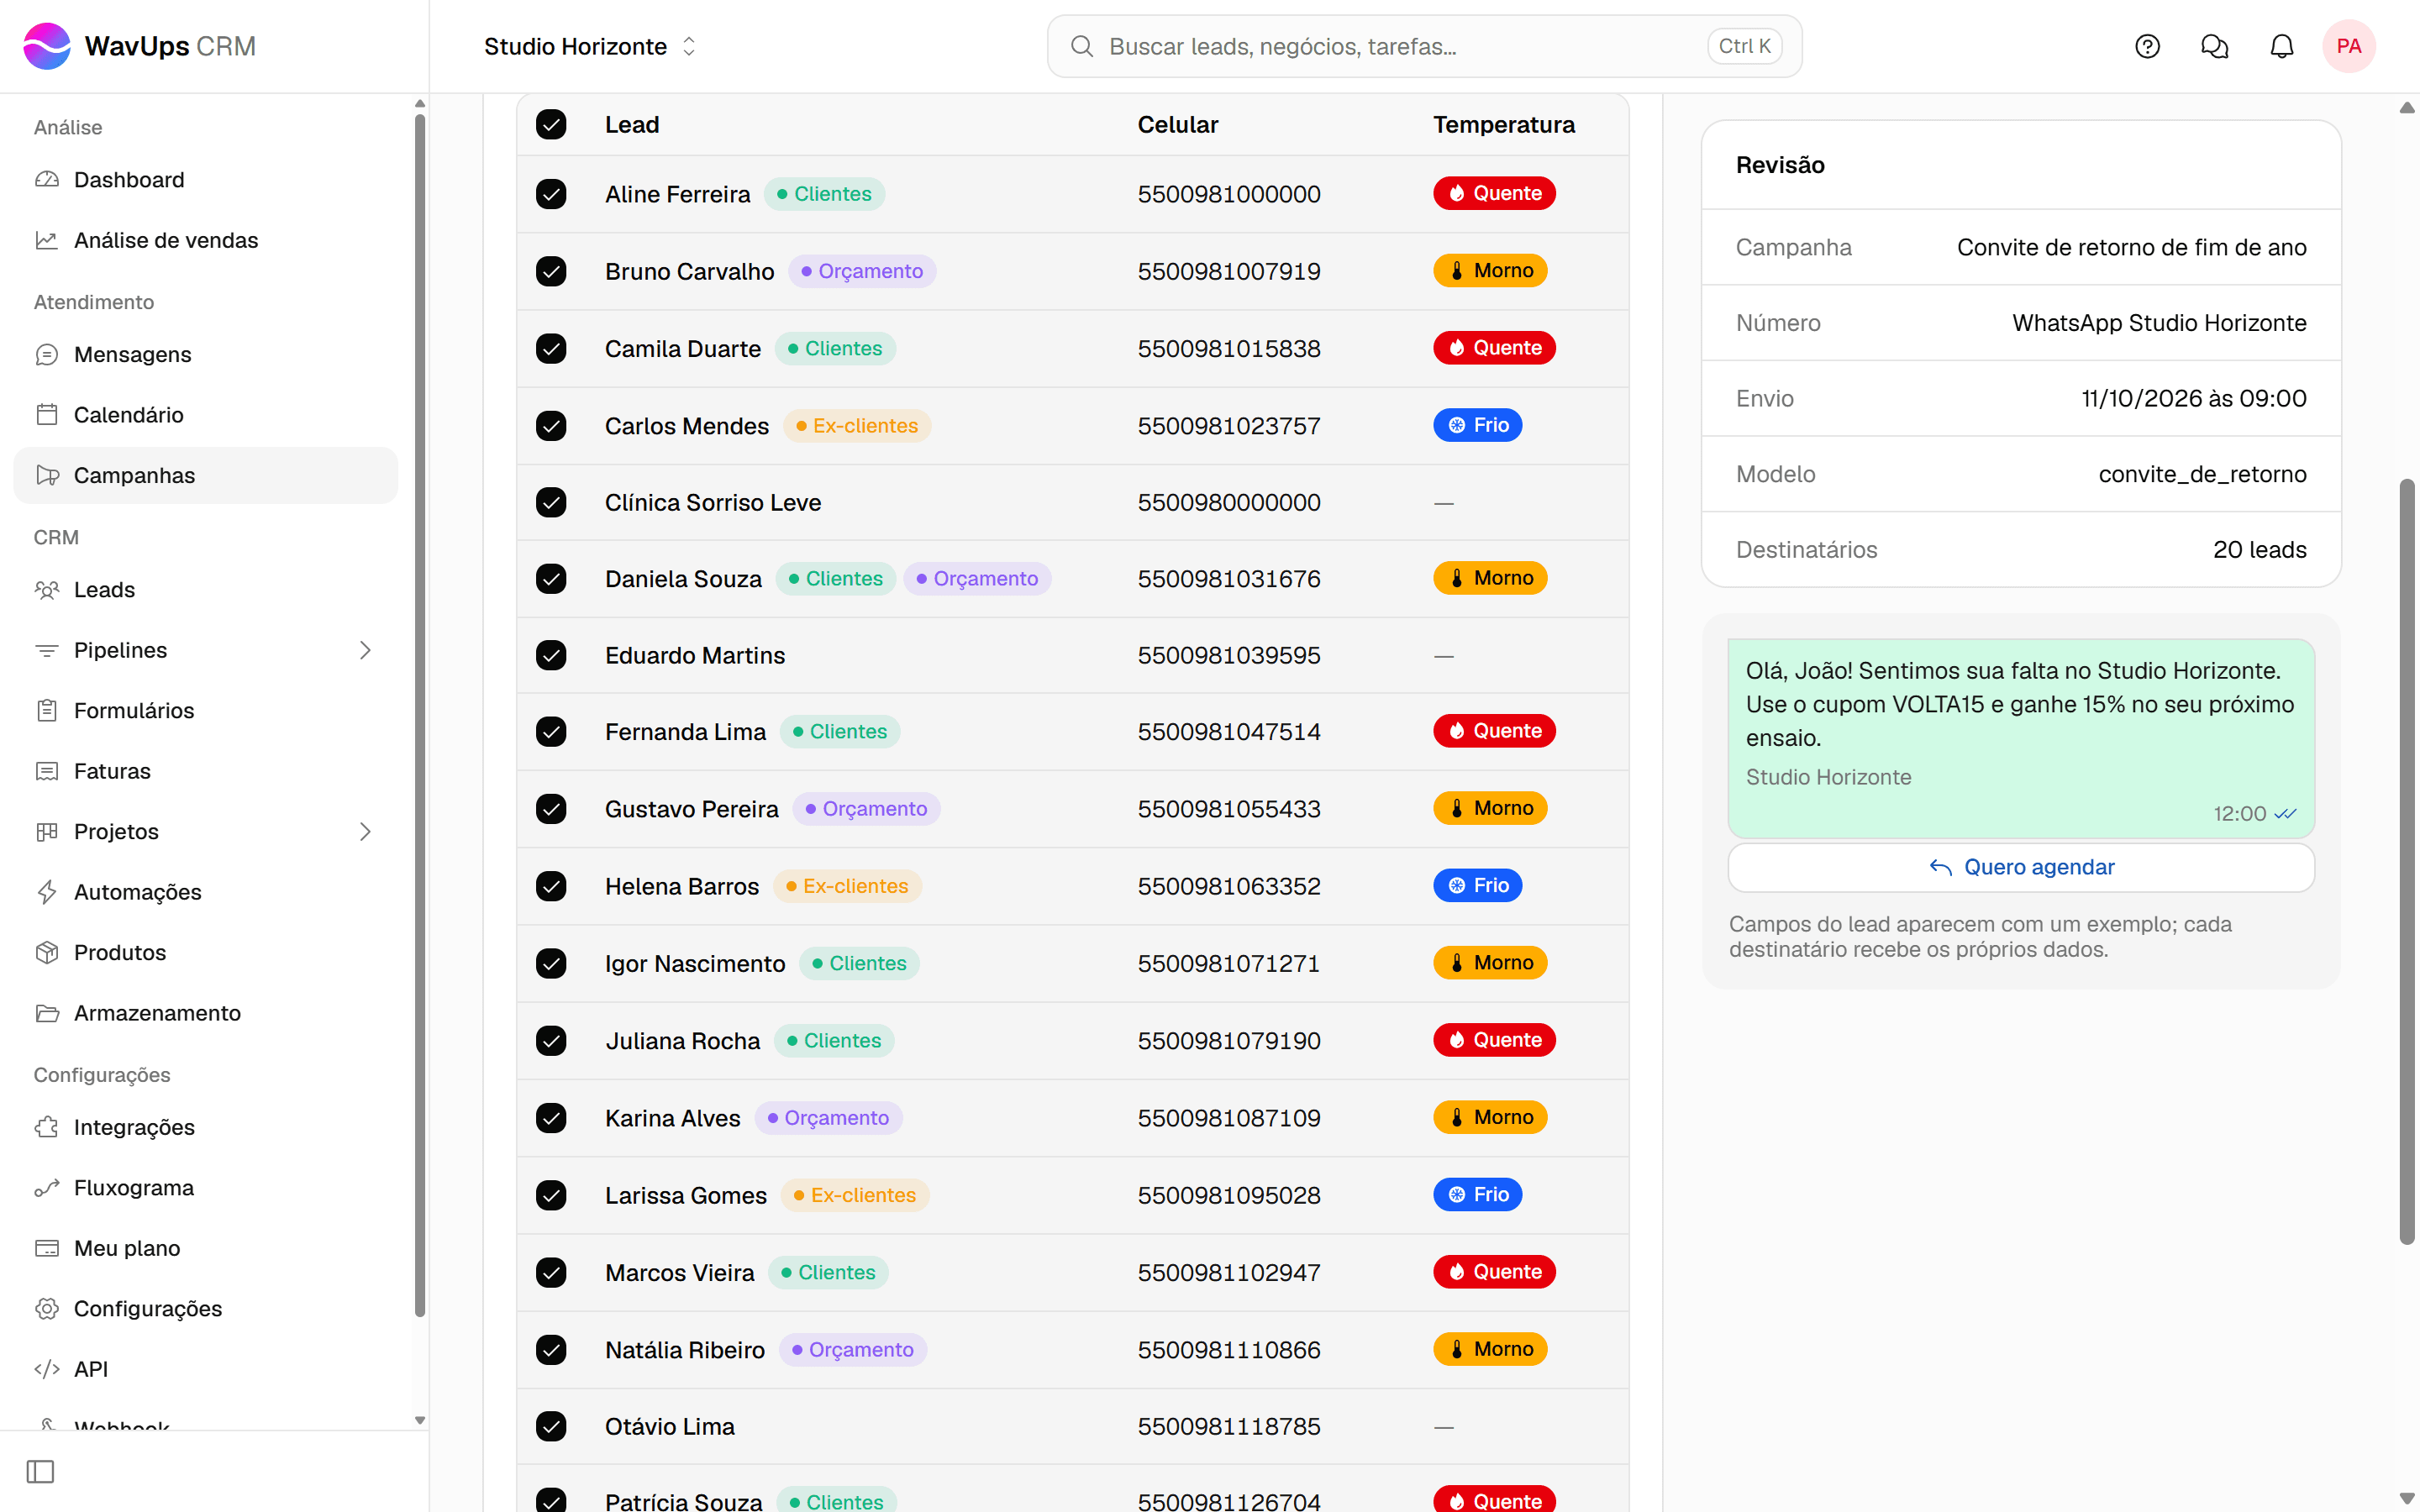Uncheck Aline Ferreira's checkbox
Image resolution: width=2420 pixels, height=1512 pixels.
click(x=551, y=194)
